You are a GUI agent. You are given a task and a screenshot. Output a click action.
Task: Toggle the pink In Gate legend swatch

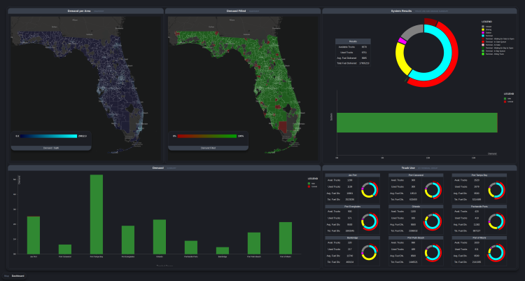coord(483,45)
